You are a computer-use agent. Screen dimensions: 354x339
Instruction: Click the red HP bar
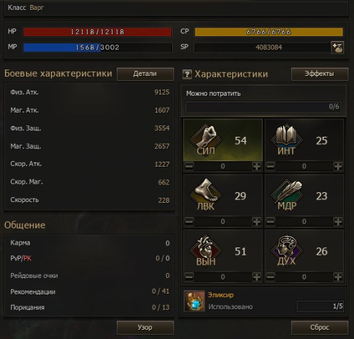click(98, 32)
